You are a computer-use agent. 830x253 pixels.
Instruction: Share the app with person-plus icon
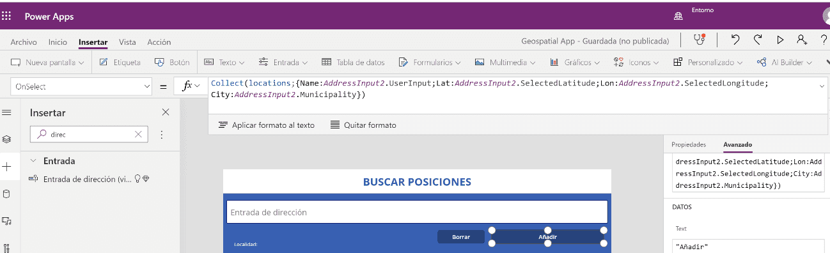pos(802,40)
